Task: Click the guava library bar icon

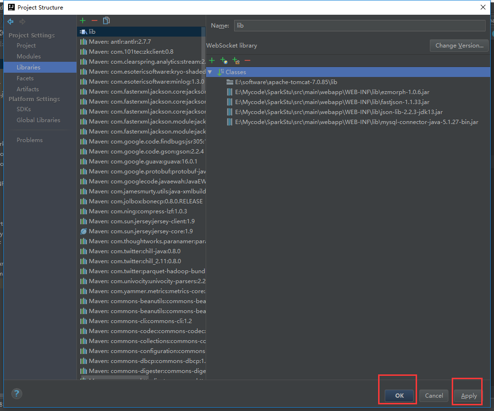Action: pyautogui.click(x=84, y=162)
